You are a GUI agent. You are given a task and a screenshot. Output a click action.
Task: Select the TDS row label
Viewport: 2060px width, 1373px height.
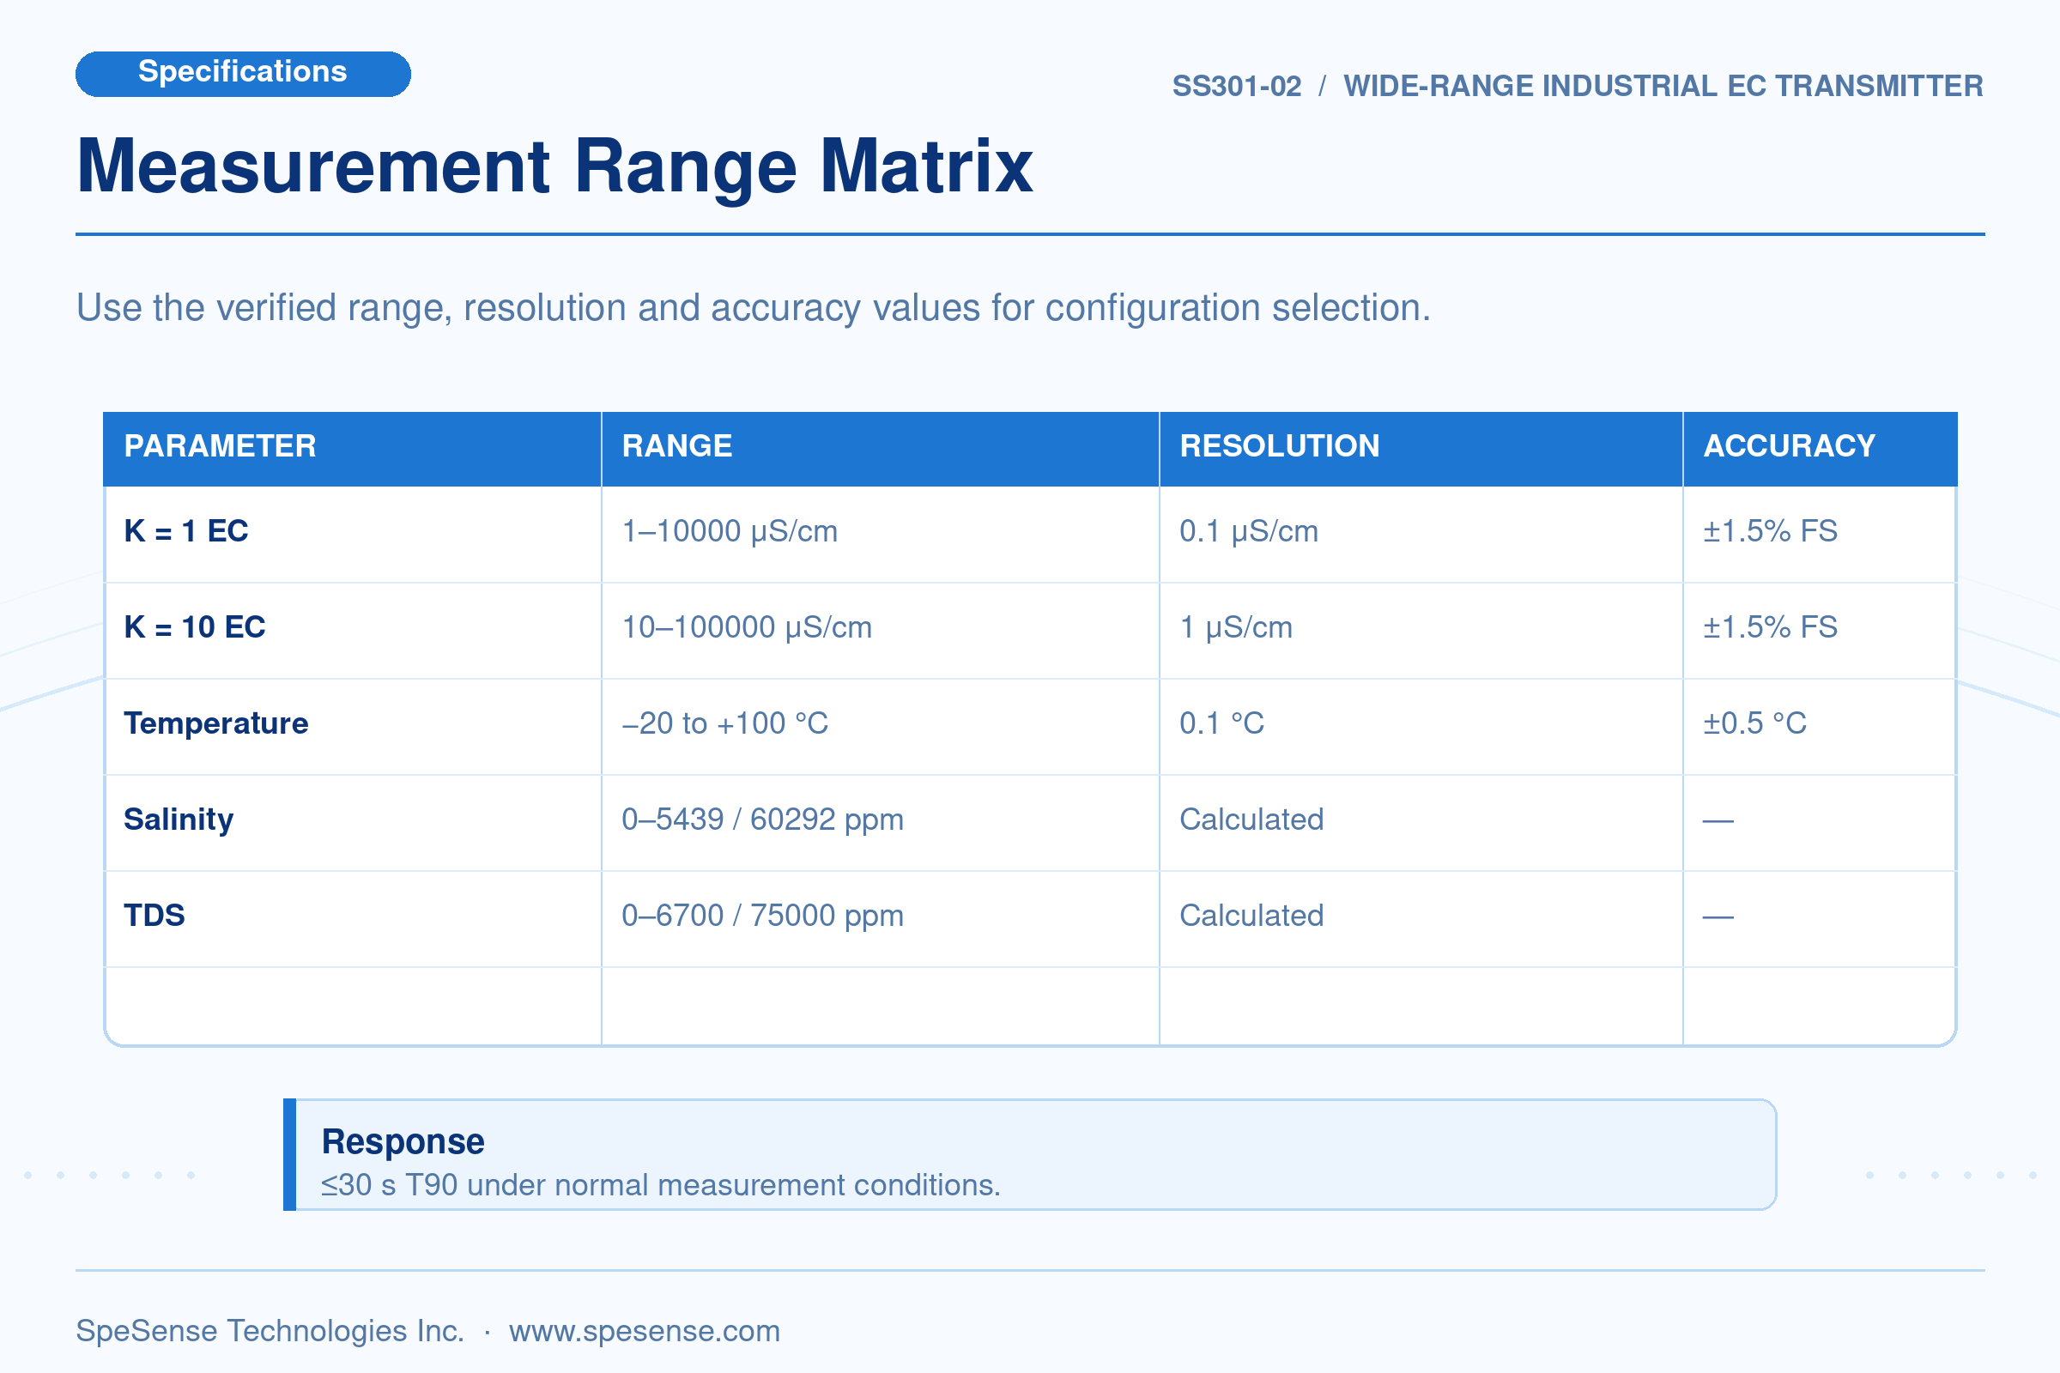pos(154,916)
